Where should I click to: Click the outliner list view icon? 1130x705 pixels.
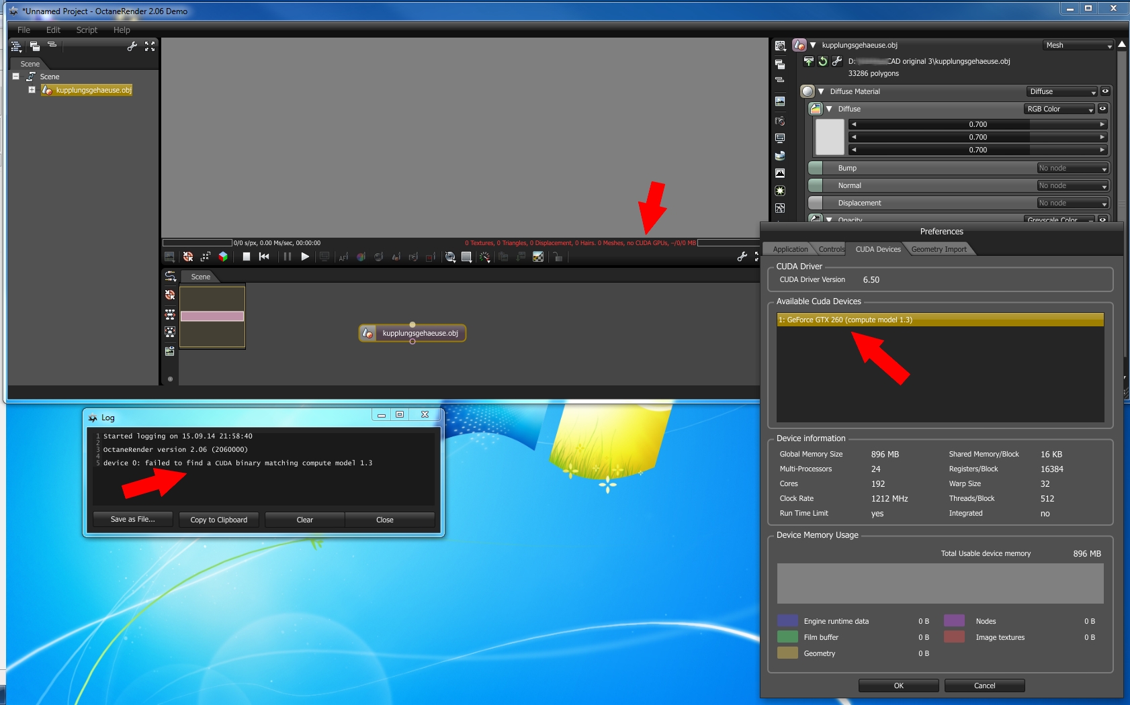tap(17, 46)
